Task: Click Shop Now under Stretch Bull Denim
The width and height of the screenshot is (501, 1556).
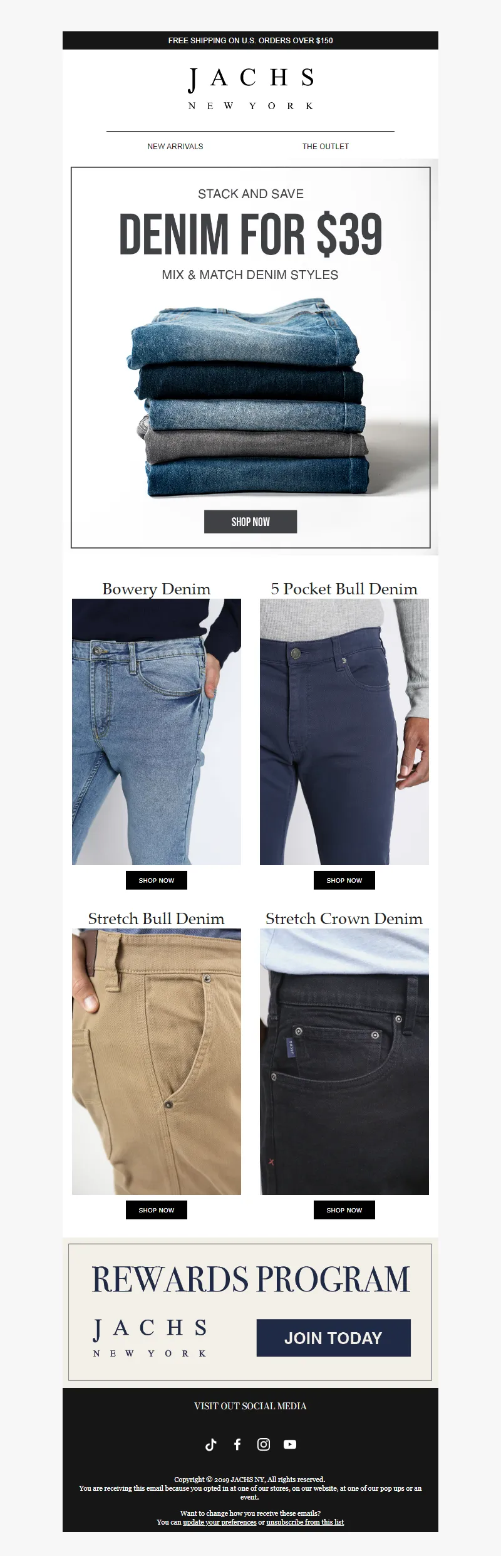Action: coord(157,1210)
